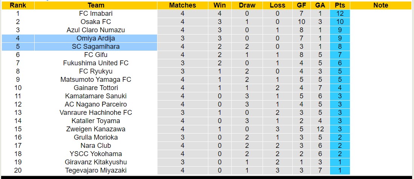Select the SC Sagamihara team name
This screenshot has width=414, height=179.
pyautogui.click(x=96, y=47)
